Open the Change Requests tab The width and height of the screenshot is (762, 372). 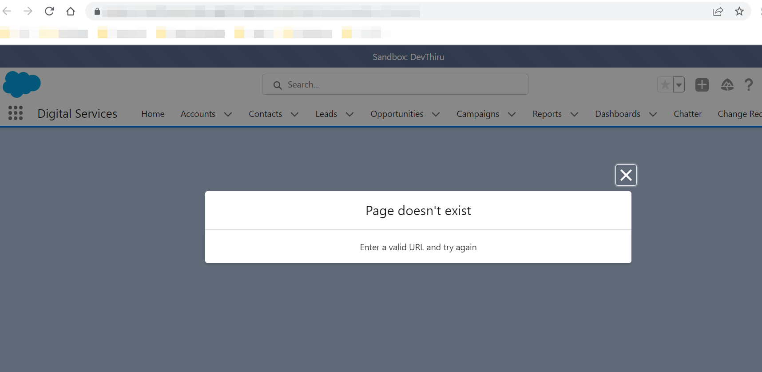click(740, 114)
